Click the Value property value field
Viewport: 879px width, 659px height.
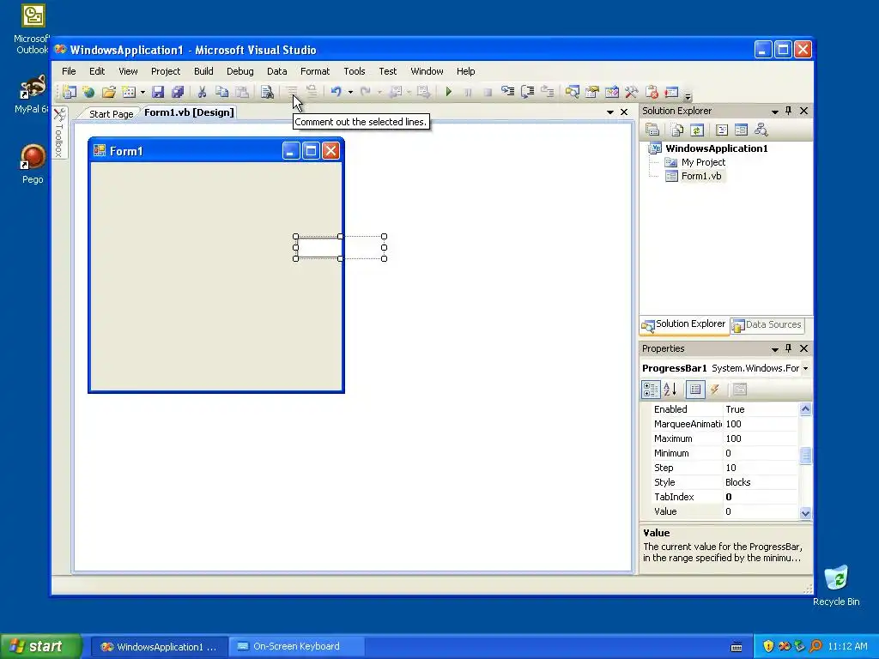pyautogui.click(x=761, y=511)
